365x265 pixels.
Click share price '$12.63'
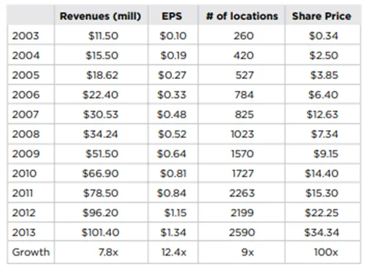coord(322,115)
